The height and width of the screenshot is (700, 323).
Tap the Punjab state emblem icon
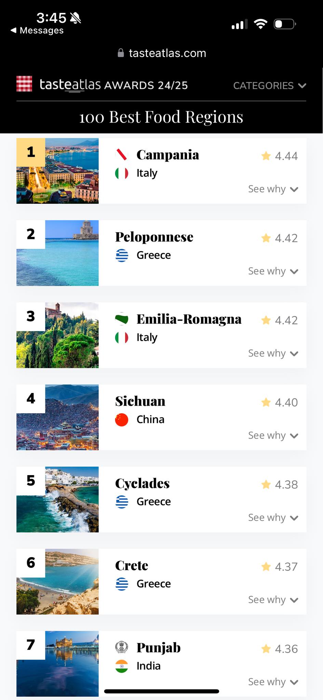click(122, 647)
